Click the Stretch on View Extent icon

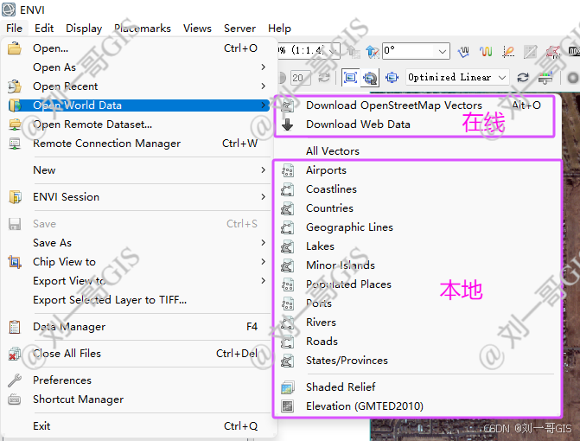370,77
